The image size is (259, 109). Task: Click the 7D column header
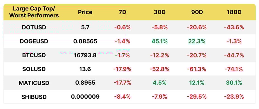tap(122, 12)
